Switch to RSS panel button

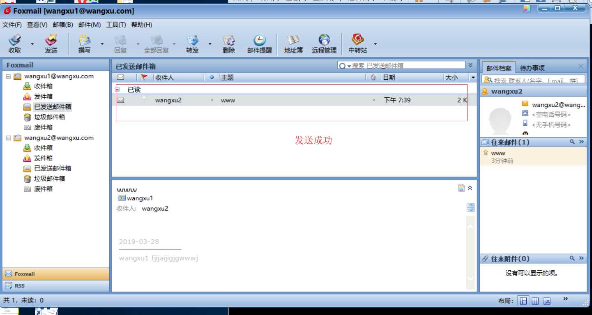(x=56, y=285)
